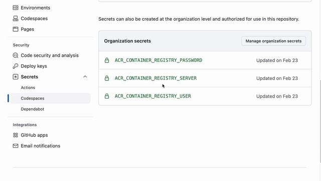Click the ACR_CONTAINER_REGISTRY_PASSWORD secret name
The height and width of the screenshot is (181, 321).
point(158,60)
